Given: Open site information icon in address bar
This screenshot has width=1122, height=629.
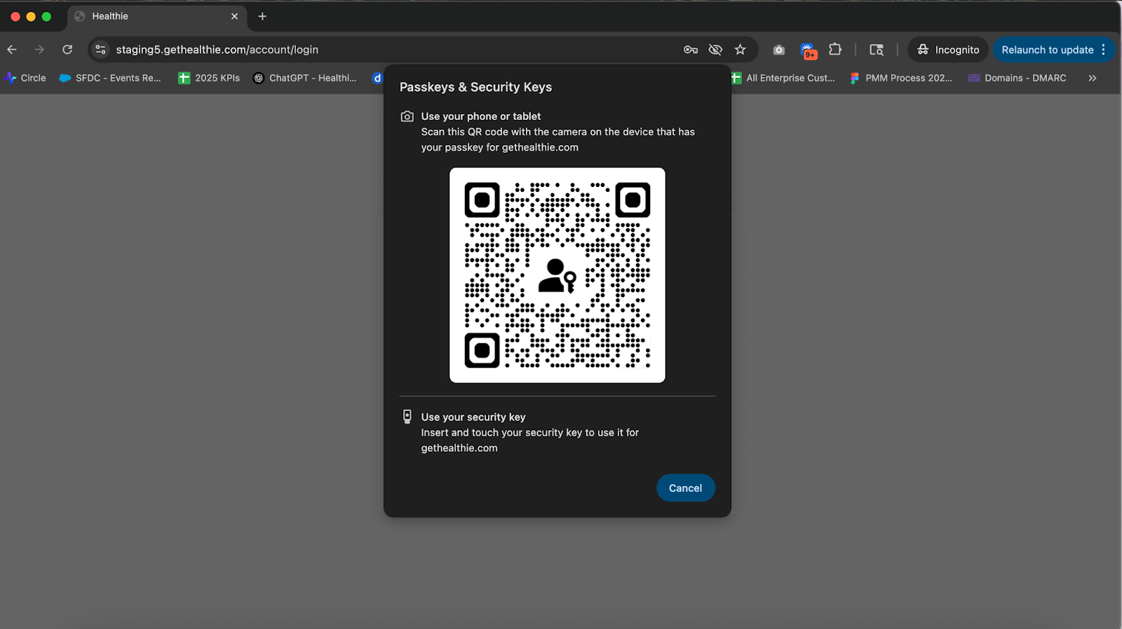Looking at the screenshot, I should pos(100,50).
